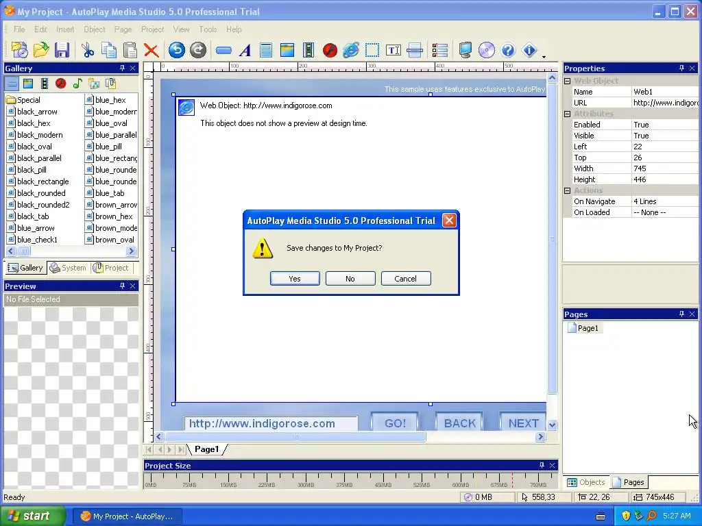Screen dimensions: 702x526
Task: Collapse the Attributes properties section
Action: 567,114
